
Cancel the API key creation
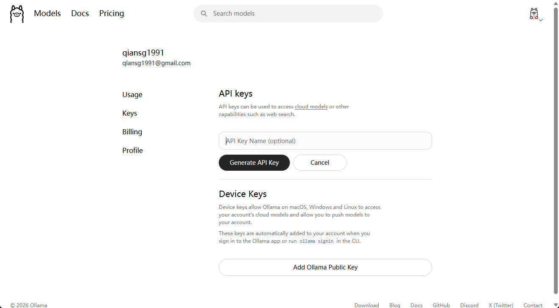319,163
